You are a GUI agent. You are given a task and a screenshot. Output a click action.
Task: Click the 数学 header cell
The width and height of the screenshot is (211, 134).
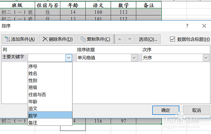123,5
